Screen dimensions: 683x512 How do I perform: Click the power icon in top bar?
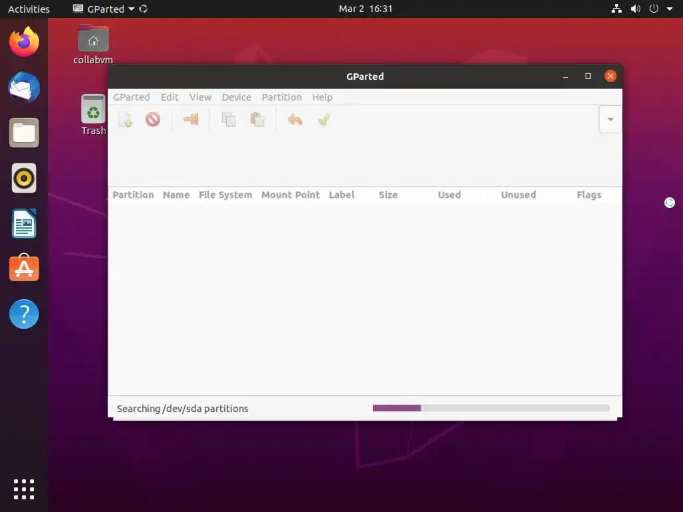point(654,9)
